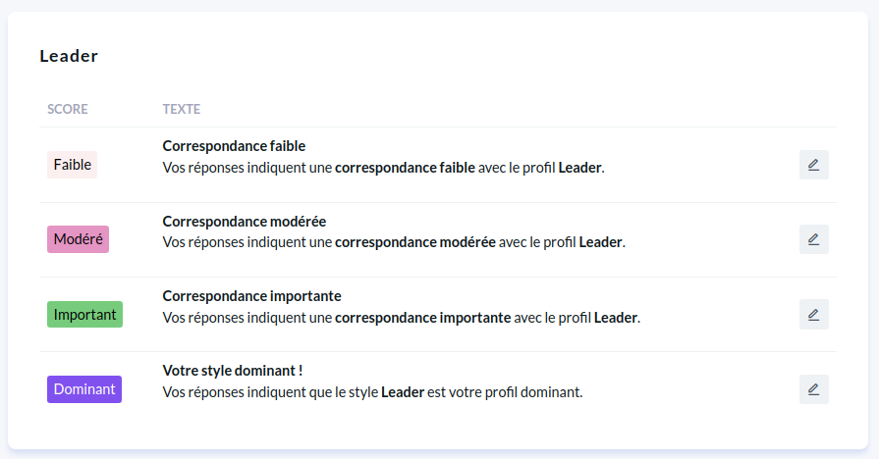The image size is (879, 459).
Task: Click the Correspondance importante heading
Action: pyautogui.click(x=251, y=295)
